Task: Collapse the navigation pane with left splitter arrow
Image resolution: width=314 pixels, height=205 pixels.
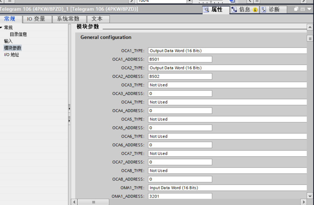Action: click(x=69, y=109)
